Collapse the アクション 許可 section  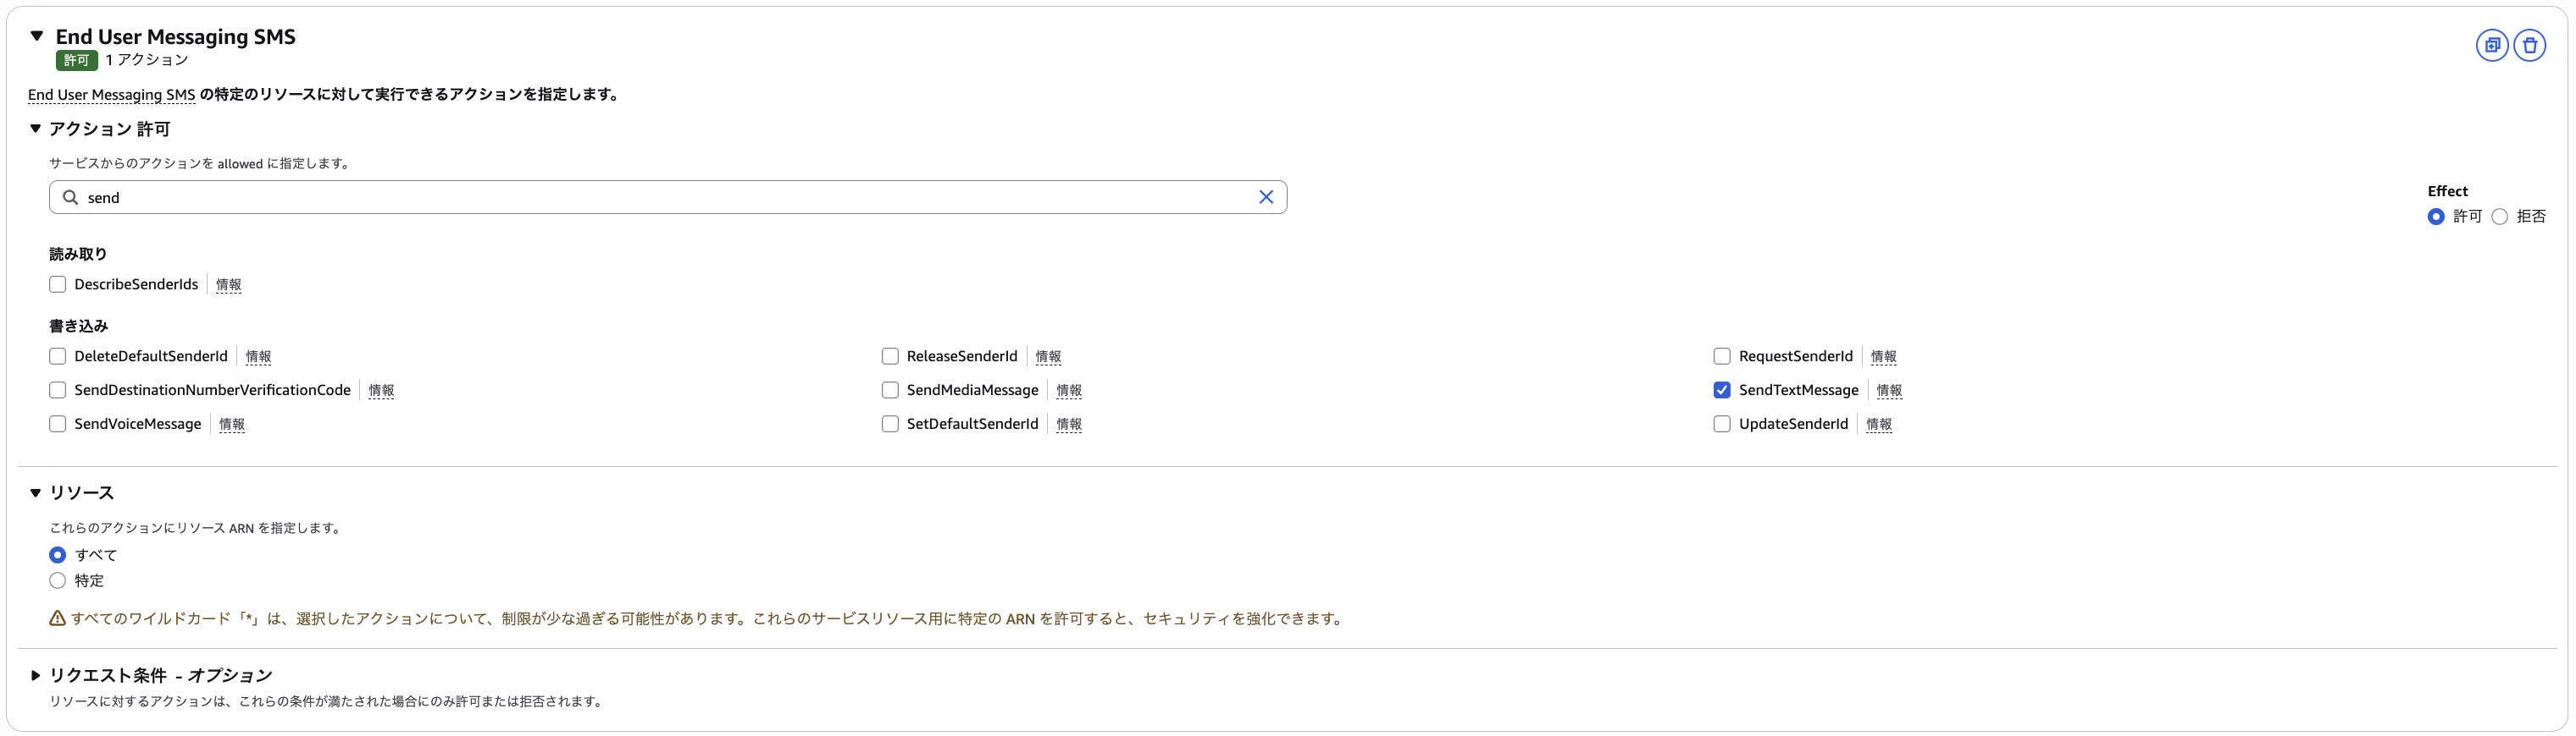pyautogui.click(x=35, y=129)
